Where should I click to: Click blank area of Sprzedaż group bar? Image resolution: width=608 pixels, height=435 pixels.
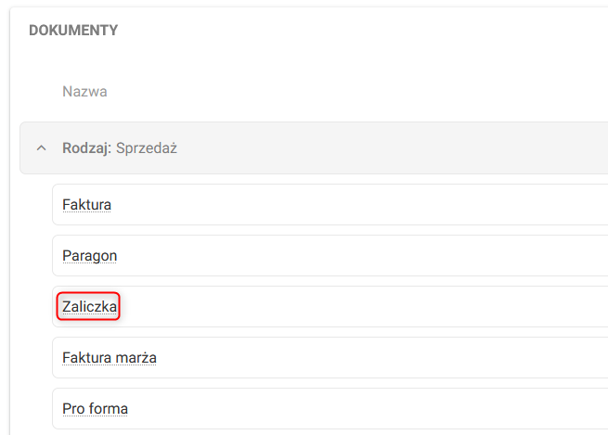coord(390,148)
